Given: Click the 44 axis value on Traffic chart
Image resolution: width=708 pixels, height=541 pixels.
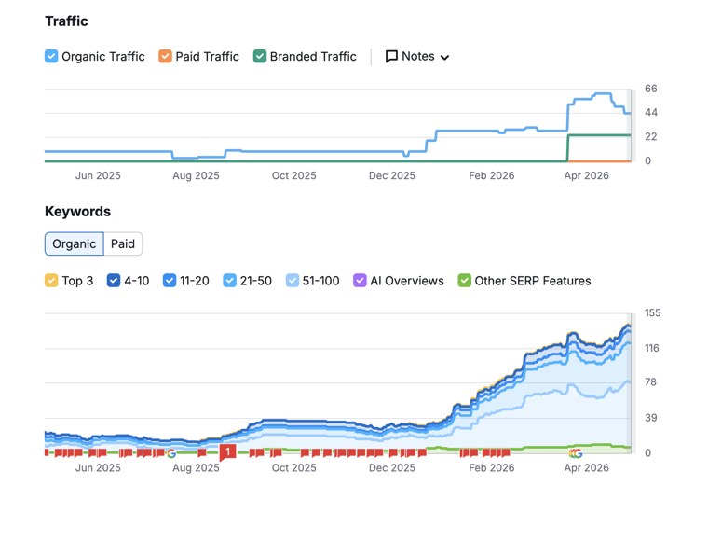Looking at the screenshot, I should click(650, 113).
